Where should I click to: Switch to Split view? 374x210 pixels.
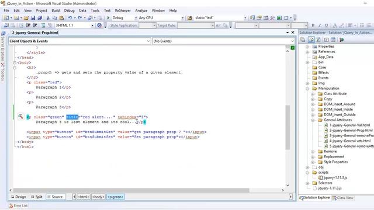37,197
